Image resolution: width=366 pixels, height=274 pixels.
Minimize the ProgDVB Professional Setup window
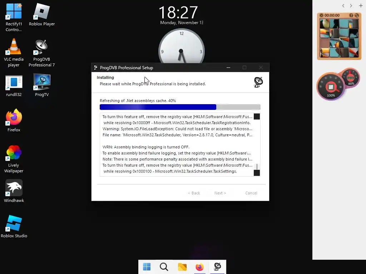click(228, 67)
